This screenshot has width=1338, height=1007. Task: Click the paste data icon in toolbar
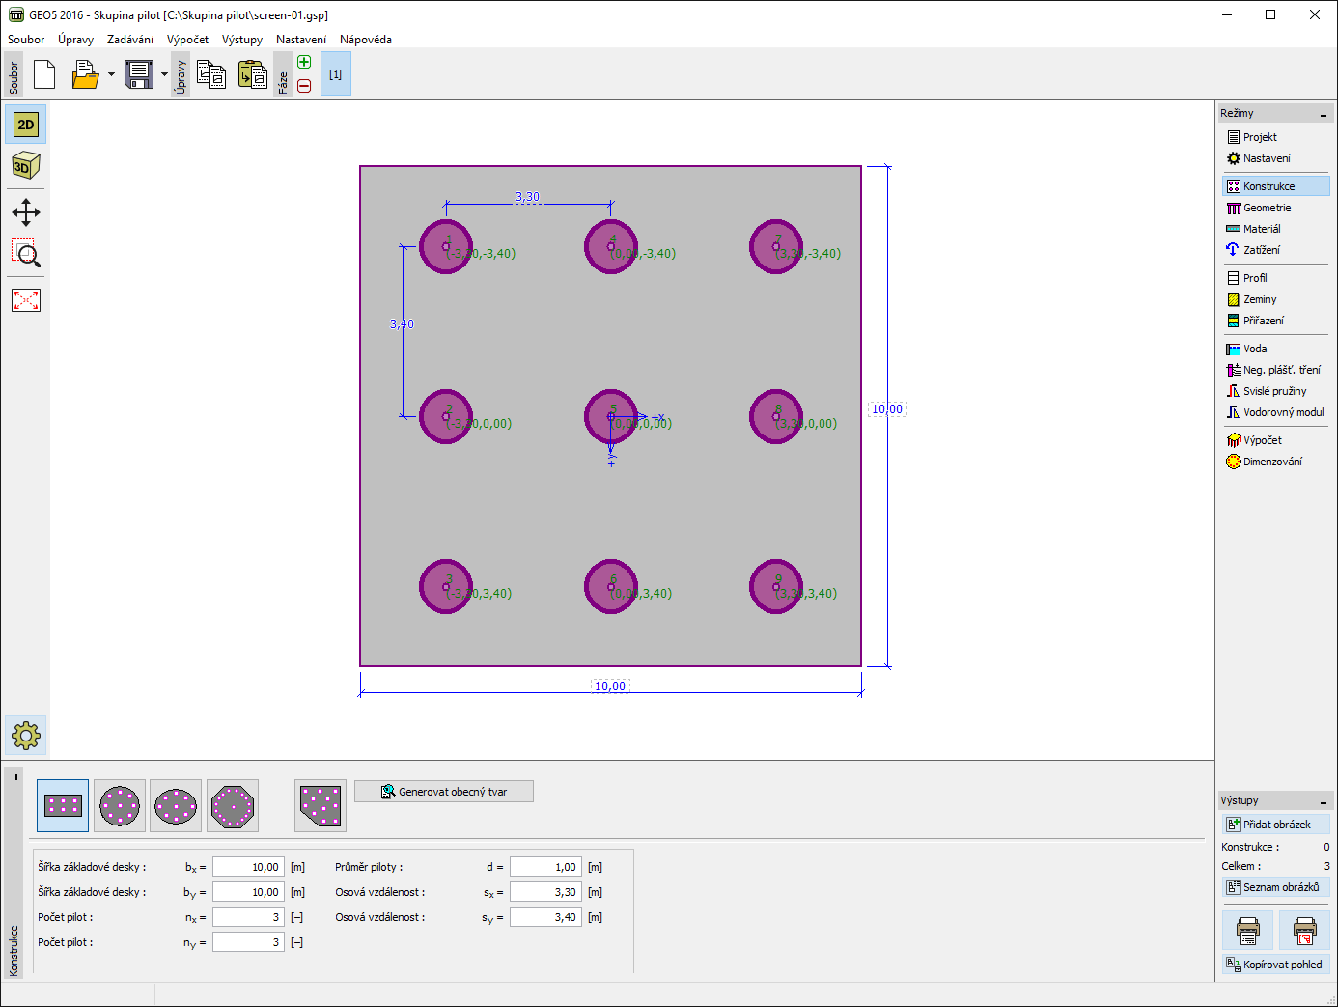pyautogui.click(x=252, y=74)
